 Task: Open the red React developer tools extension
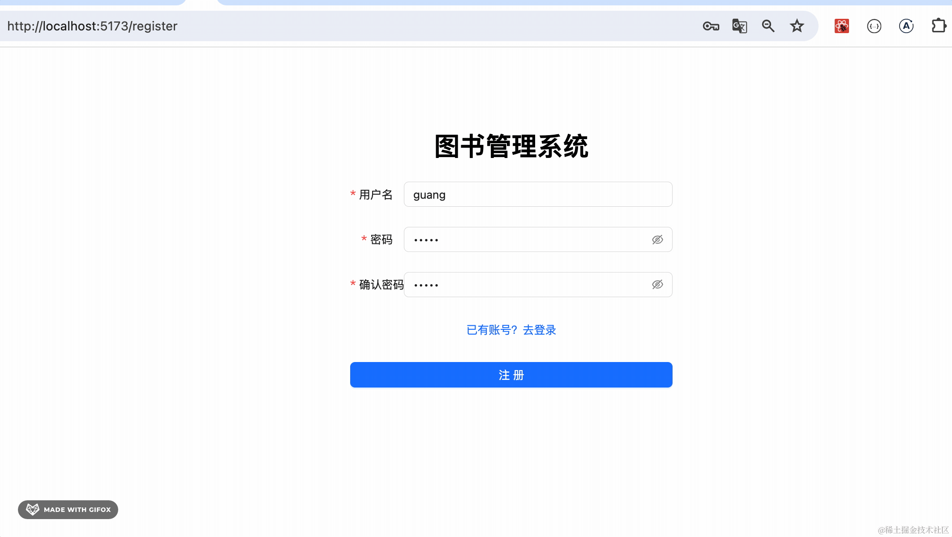click(842, 26)
